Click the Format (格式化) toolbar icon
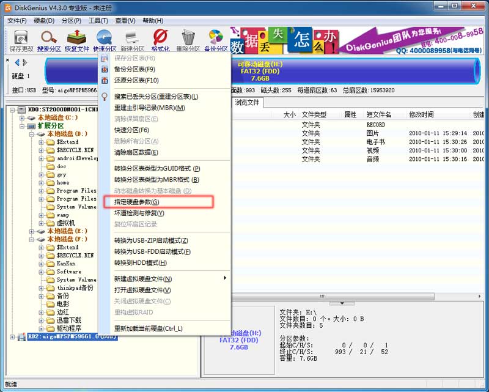Viewport: 489px width, 392px height. [x=160, y=38]
